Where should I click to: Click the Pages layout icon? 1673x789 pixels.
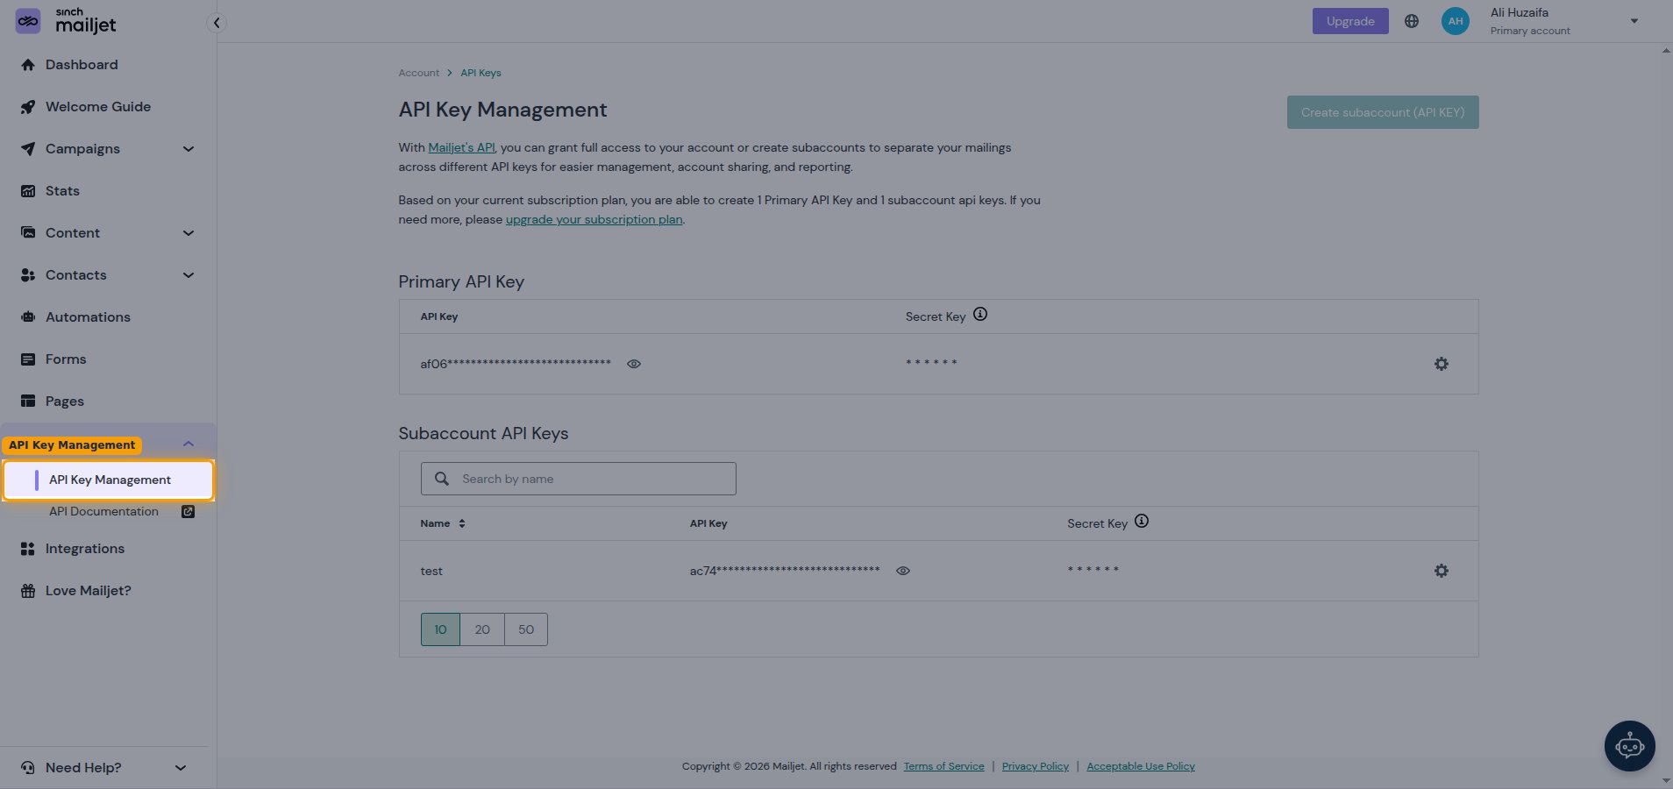coord(28,402)
